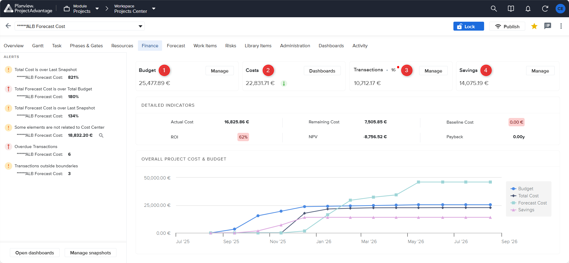Screen dimensions: 569x263
Task: Open the documentation book icon
Action: 511,9
